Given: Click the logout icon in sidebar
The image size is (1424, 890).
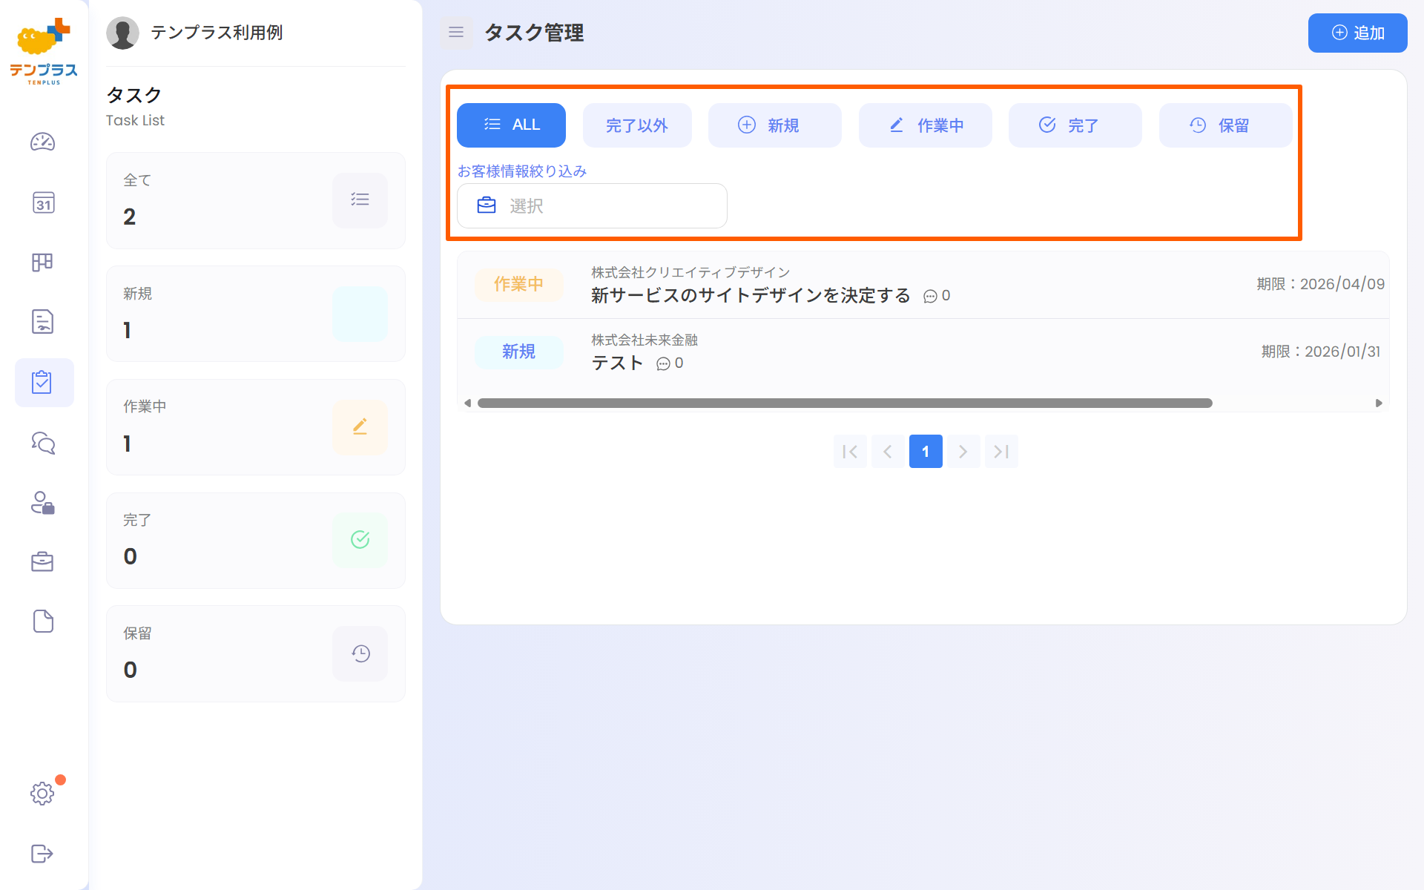Looking at the screenshot, I should pyautogui.click(x=42, y=853).
